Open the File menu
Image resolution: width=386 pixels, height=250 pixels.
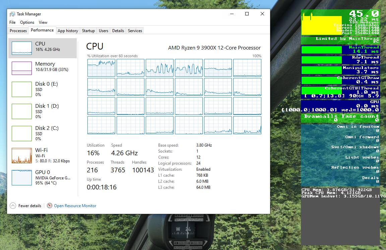coord(12,22)
